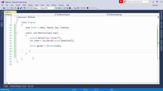Click the Decrease Indent toolbar icon
The height and width of the screenshot is (91, 163).
[x=75, y=8]
